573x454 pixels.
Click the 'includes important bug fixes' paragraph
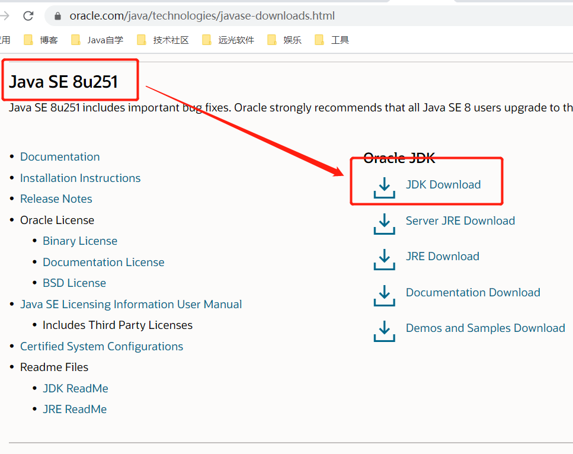click(291, 108)
